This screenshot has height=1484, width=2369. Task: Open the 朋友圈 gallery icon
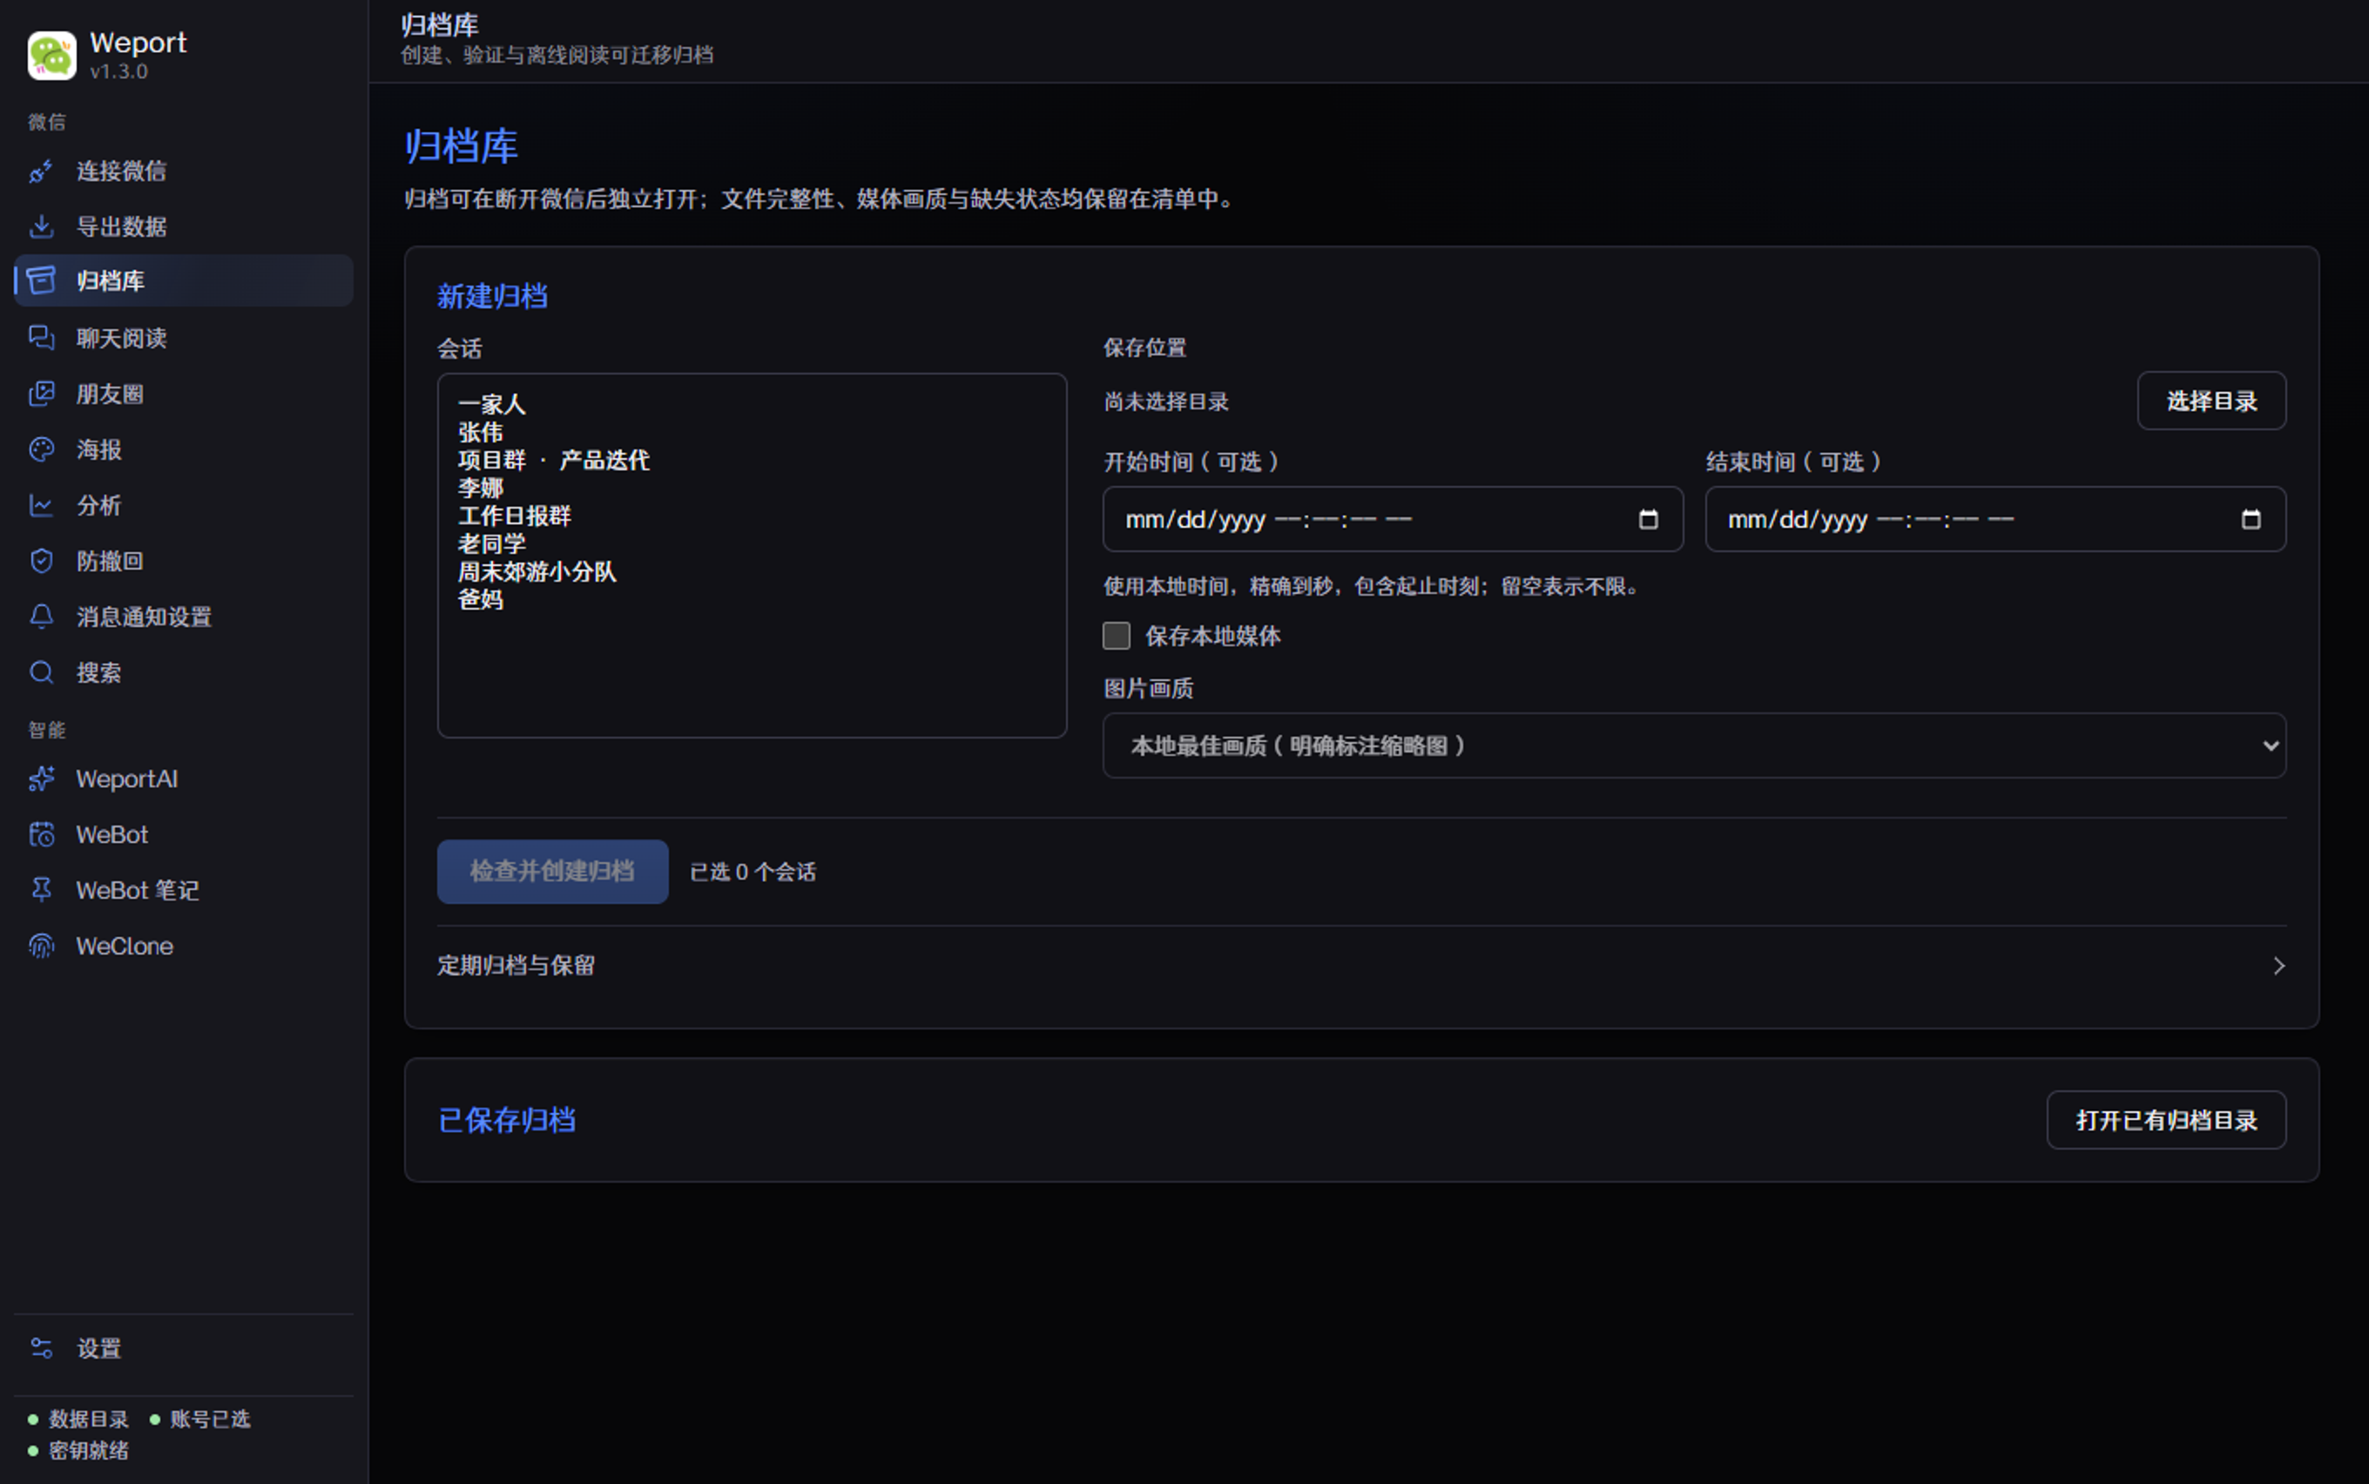[41, 394]
